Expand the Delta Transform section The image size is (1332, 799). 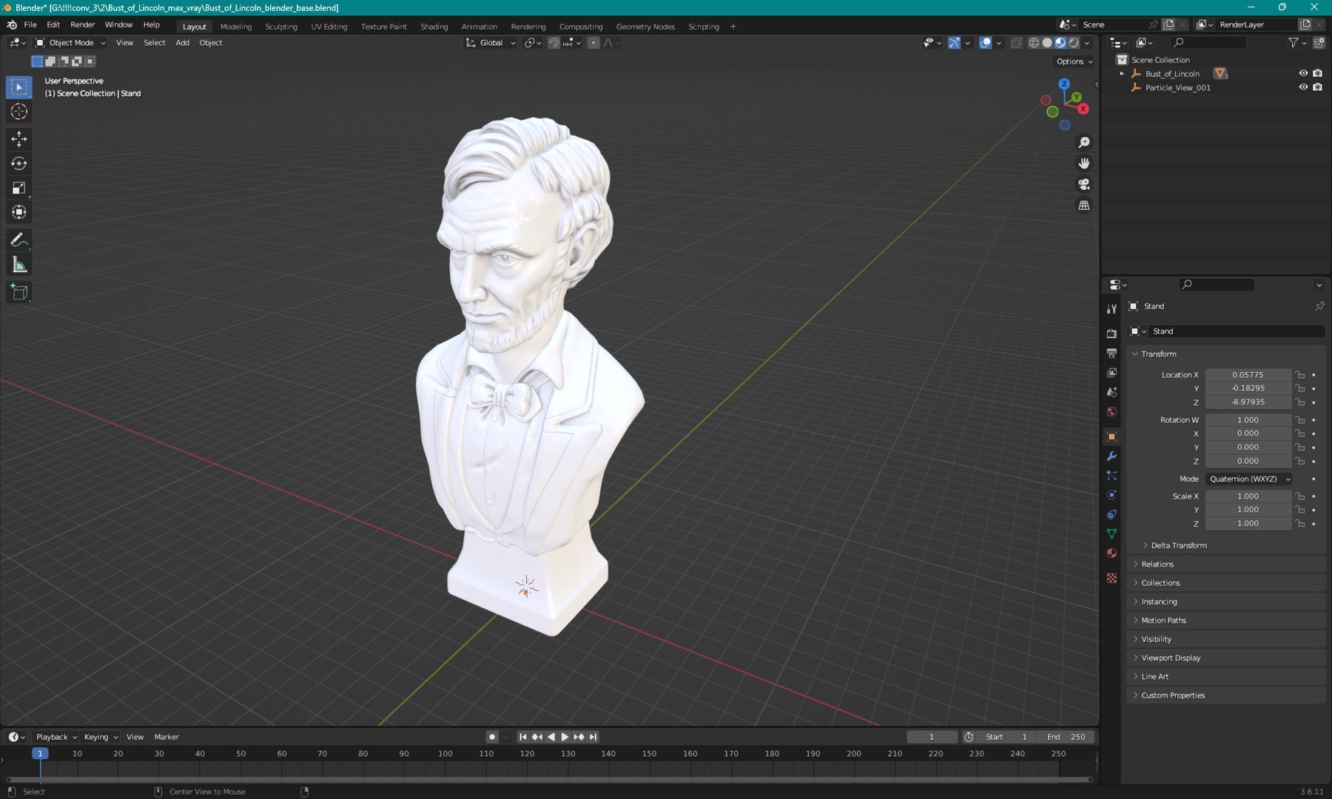tap(1178, 545)
